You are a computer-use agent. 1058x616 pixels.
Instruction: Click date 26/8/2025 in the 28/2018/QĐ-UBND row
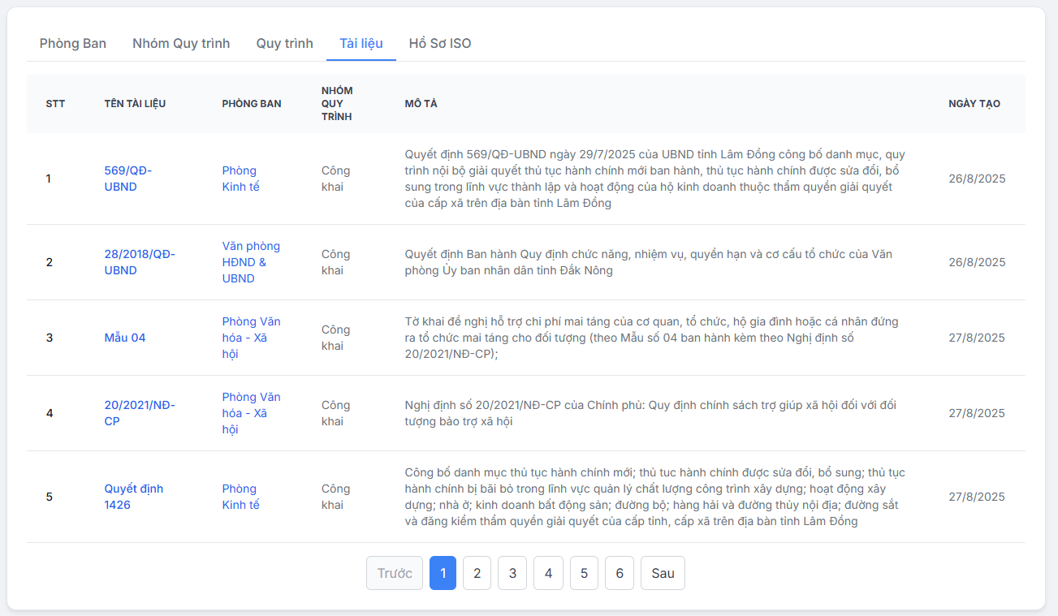pos(977,262)
